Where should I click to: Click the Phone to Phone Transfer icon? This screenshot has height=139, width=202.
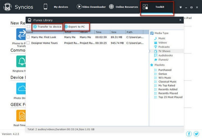(21, 34)
